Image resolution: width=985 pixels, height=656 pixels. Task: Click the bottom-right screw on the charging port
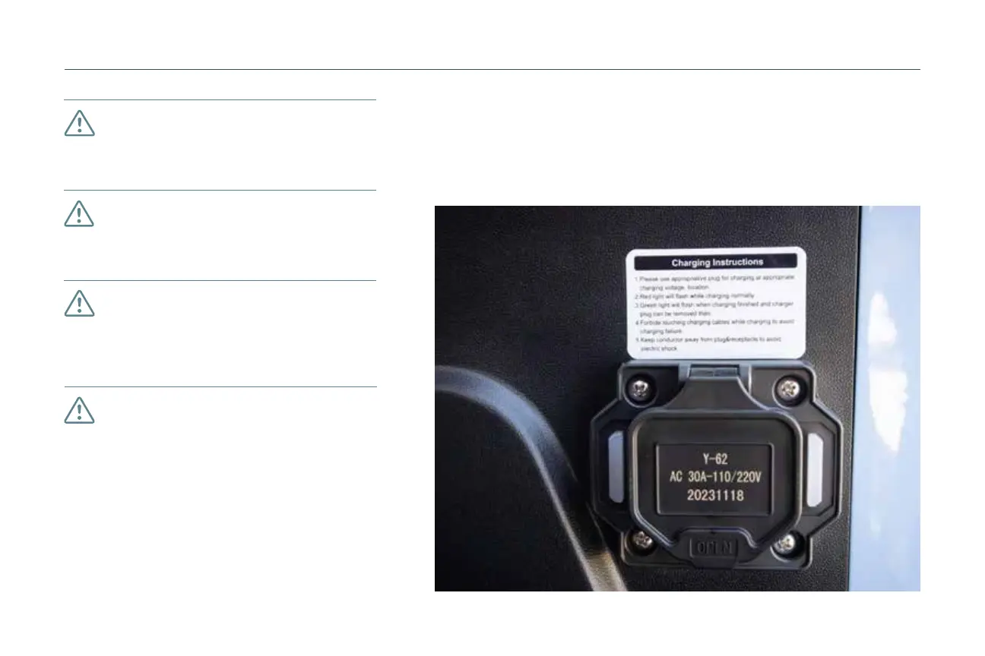pos(787,542)
